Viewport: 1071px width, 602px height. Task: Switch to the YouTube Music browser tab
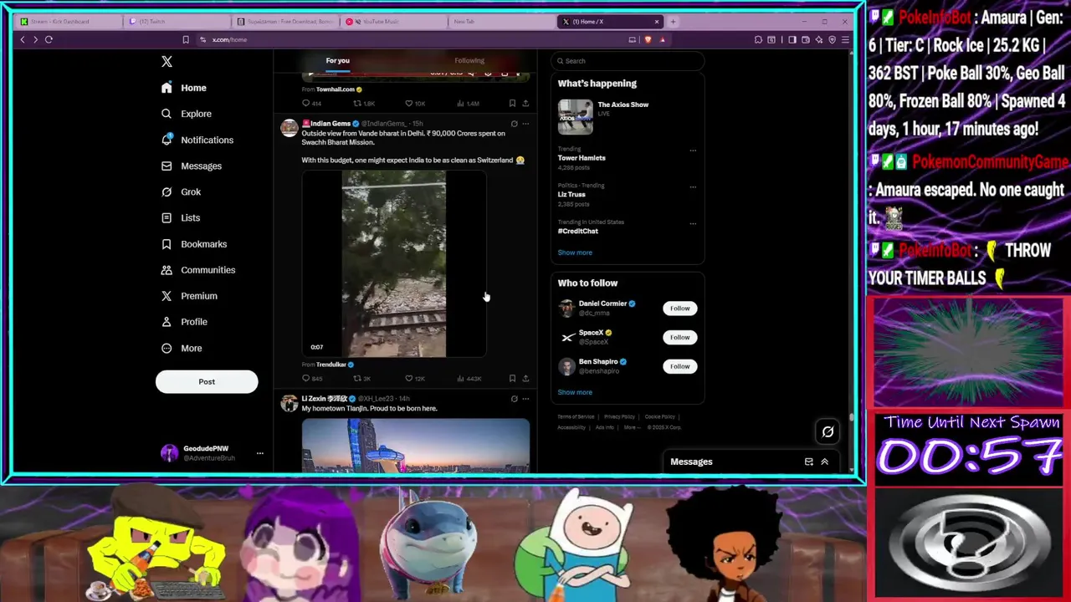click(394, 22)
